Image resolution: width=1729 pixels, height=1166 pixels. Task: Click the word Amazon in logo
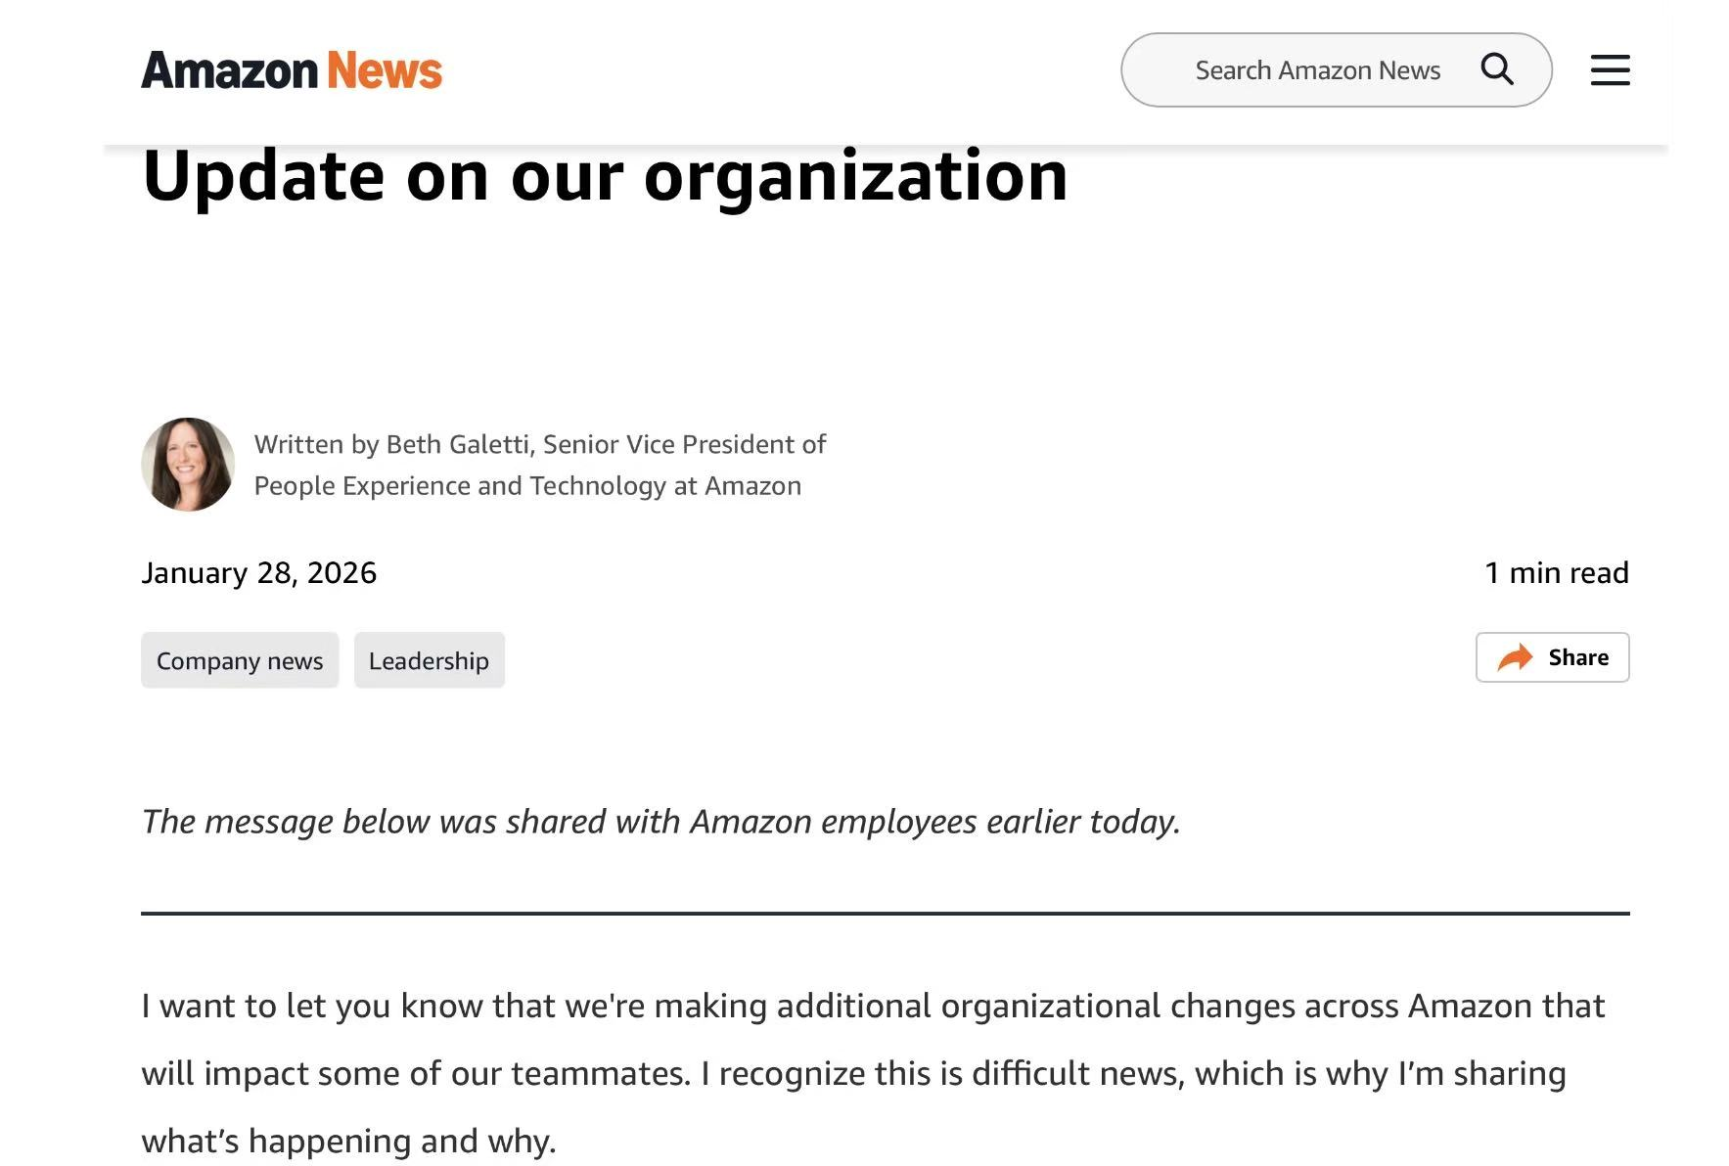[230, 70]
